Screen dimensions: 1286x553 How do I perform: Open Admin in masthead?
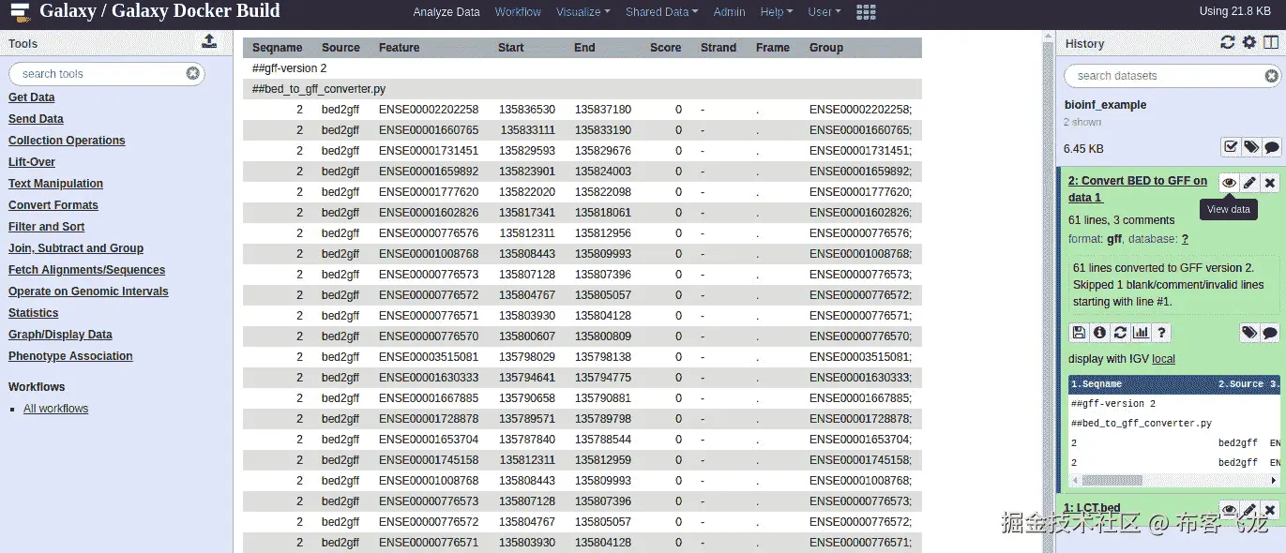[x=729, y=12]
